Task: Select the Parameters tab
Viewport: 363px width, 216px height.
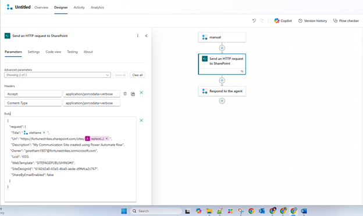Action: pos(13,52)
